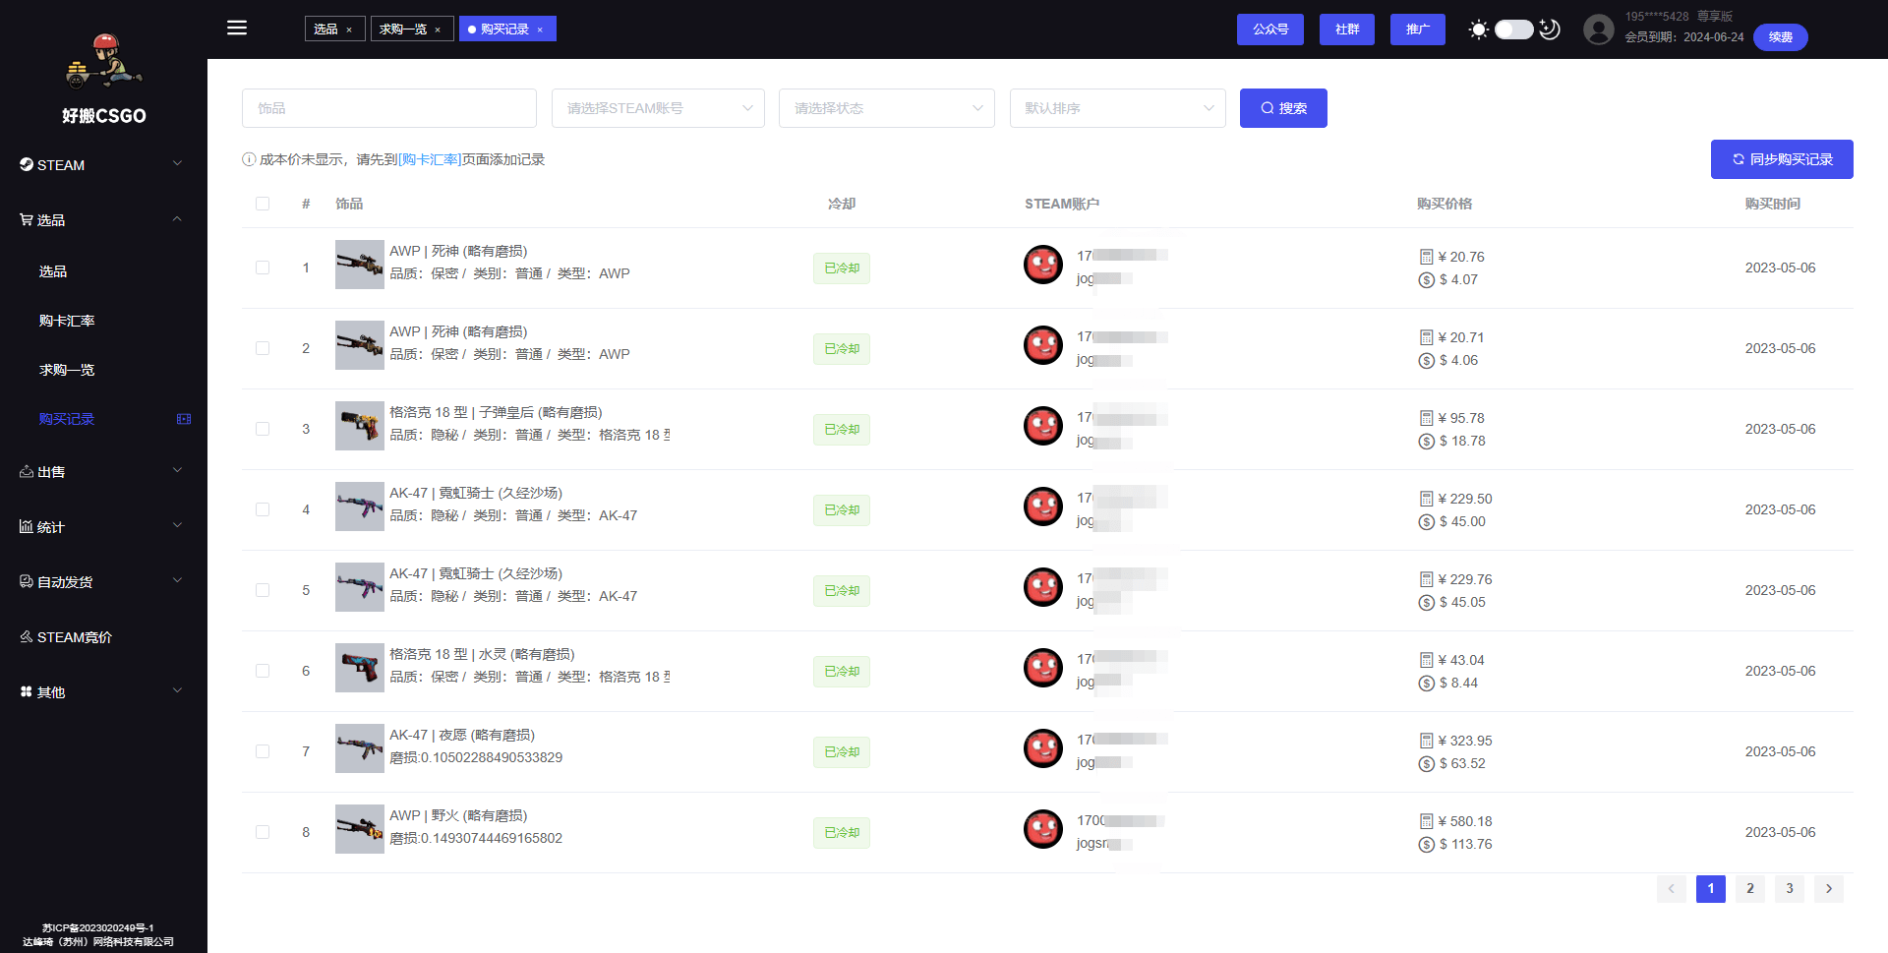Click the yuan price icon for ¥20.76
Viewport: 1888px width, 953px height.
click(x=1426, y=257)
